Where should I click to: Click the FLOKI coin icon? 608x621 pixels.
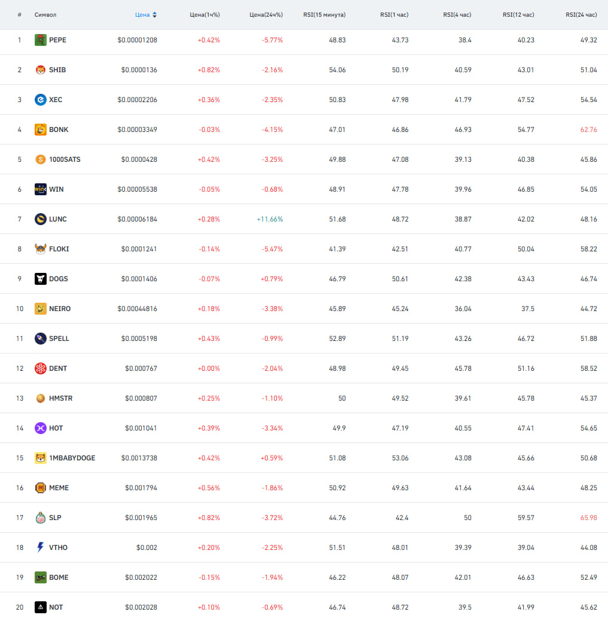41,249
